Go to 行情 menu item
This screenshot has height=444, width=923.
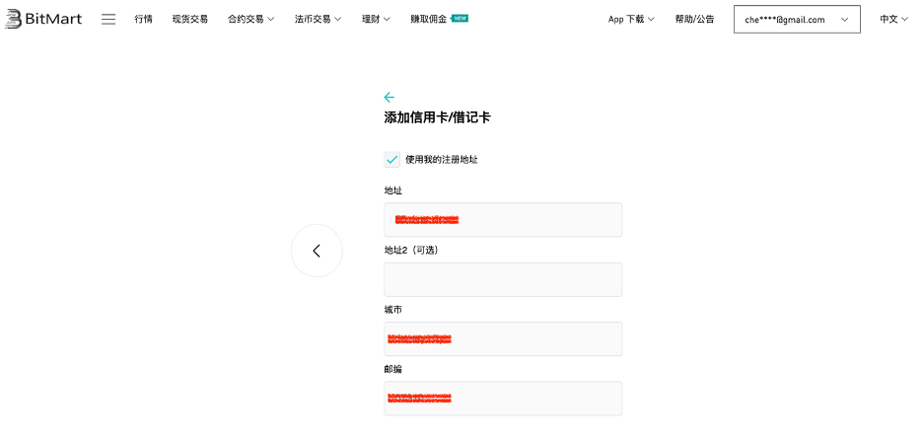click(144, 19)
